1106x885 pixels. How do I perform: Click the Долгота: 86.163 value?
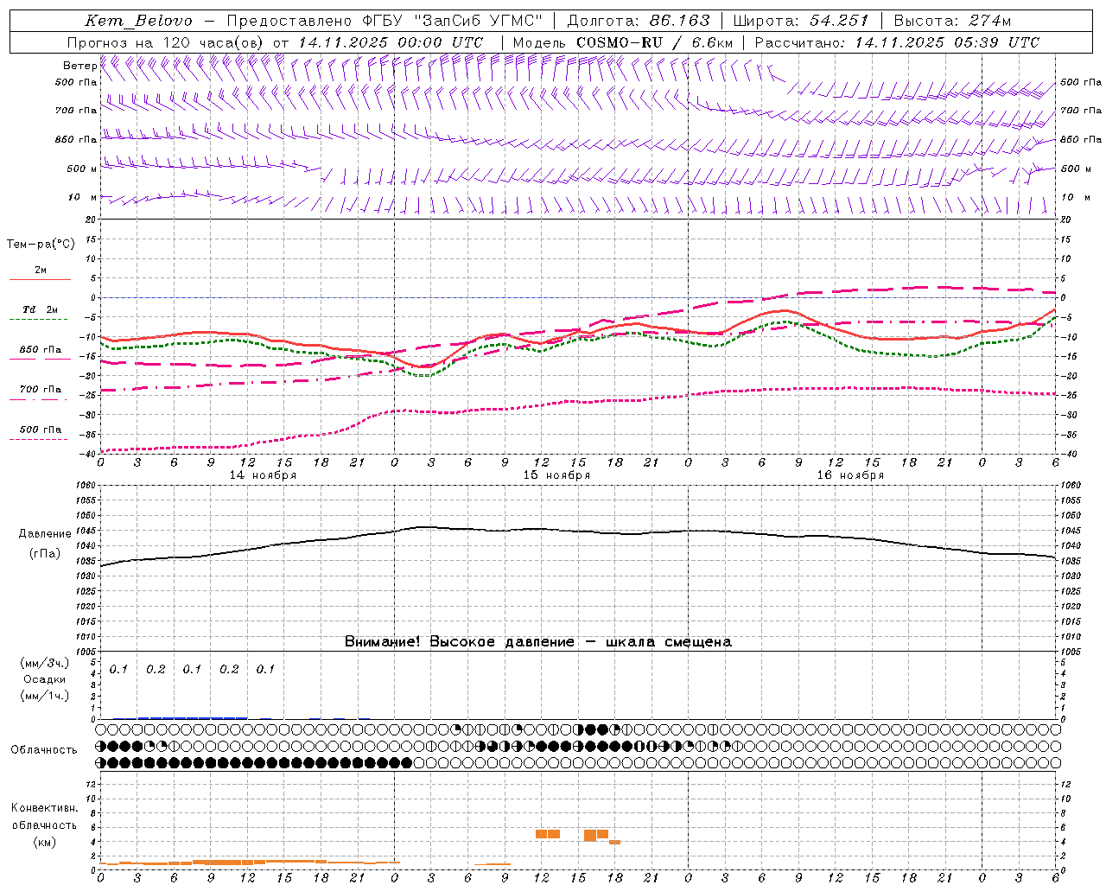[639, 21]
